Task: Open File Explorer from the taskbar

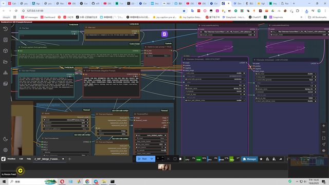Action: 104,181
